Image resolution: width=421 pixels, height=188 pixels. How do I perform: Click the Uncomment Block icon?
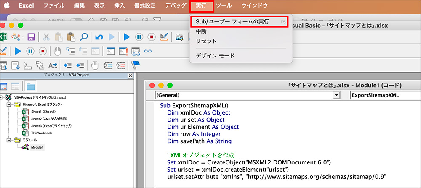120,65
